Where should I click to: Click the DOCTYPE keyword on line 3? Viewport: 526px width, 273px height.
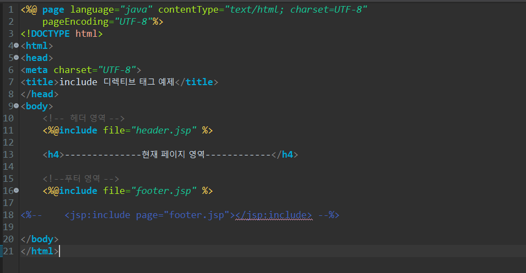50,34
